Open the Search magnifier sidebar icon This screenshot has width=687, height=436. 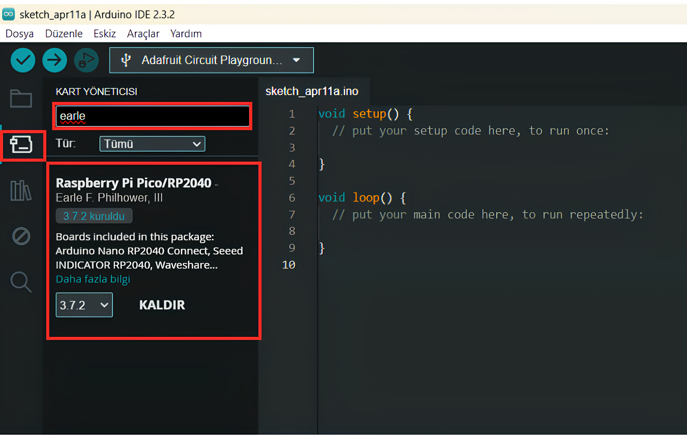(x=21, y=282)
